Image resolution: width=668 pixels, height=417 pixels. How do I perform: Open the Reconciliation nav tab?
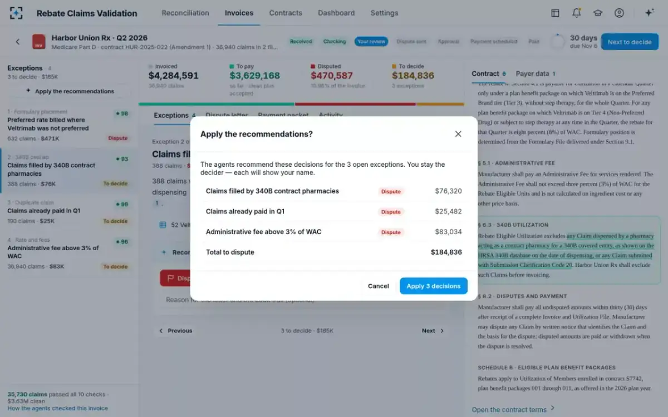[x=185, y=13]
